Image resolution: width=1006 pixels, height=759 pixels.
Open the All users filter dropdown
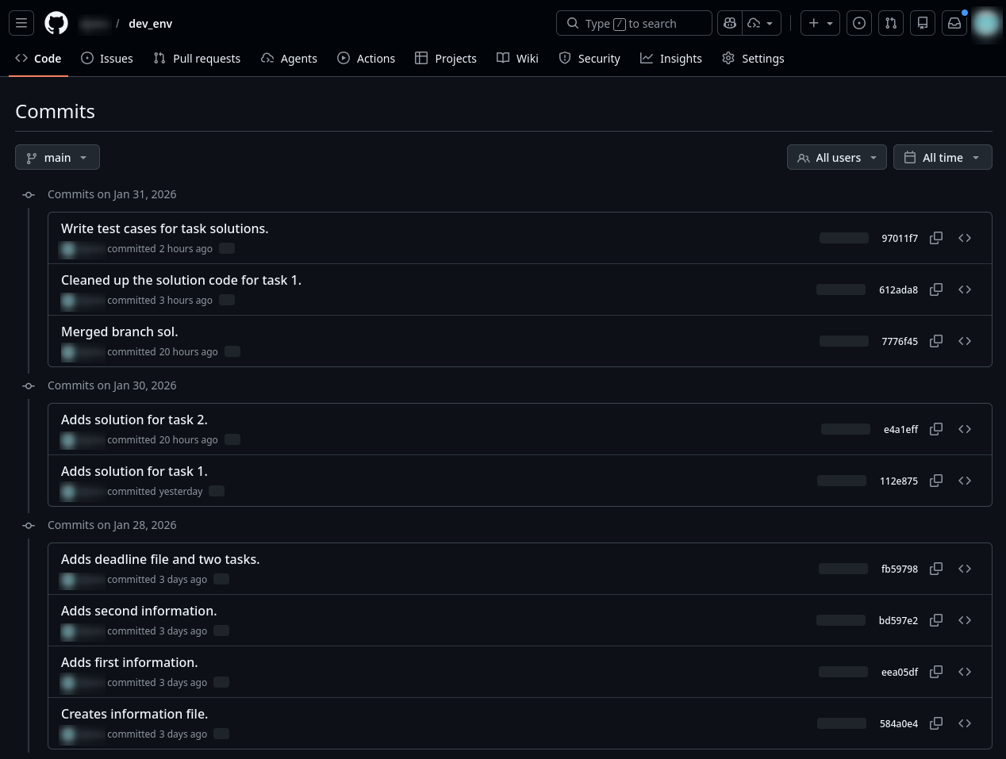(836, 157)
